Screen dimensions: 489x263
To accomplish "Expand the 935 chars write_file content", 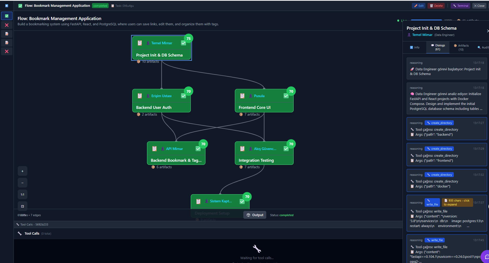I will [457, 203].
